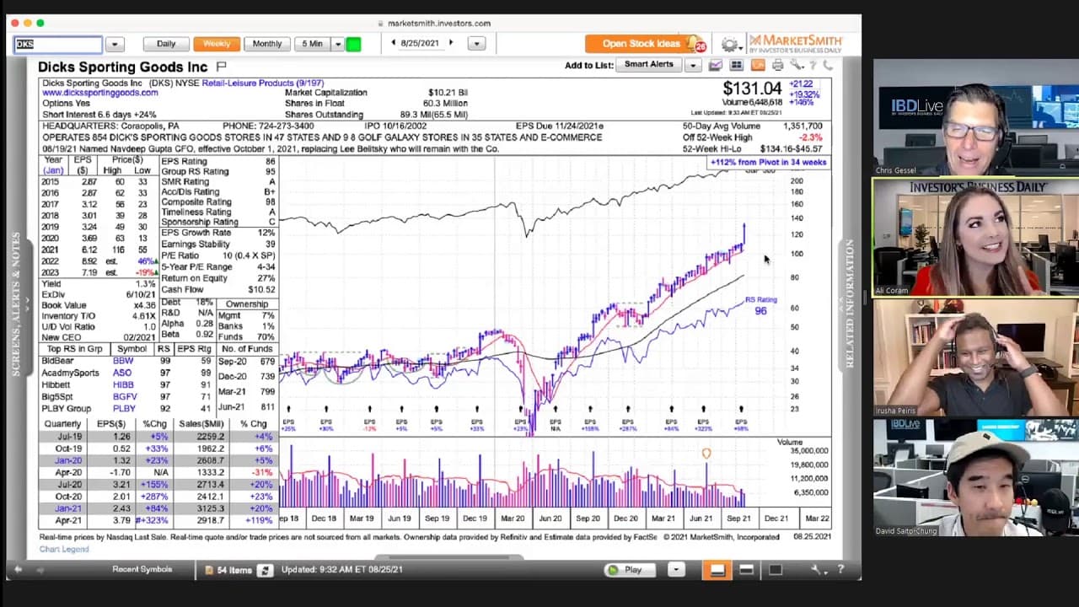Click Ali Coram's video thumbnail
This screenshot has height=607, width=1079.
(x=975, y=237)
